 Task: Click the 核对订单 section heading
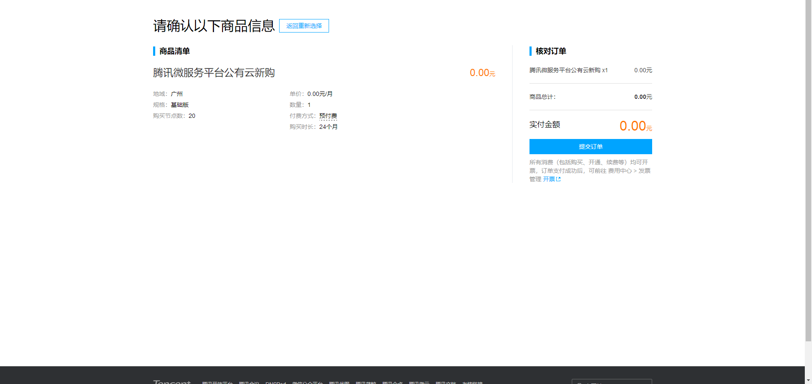pos(551,51)
